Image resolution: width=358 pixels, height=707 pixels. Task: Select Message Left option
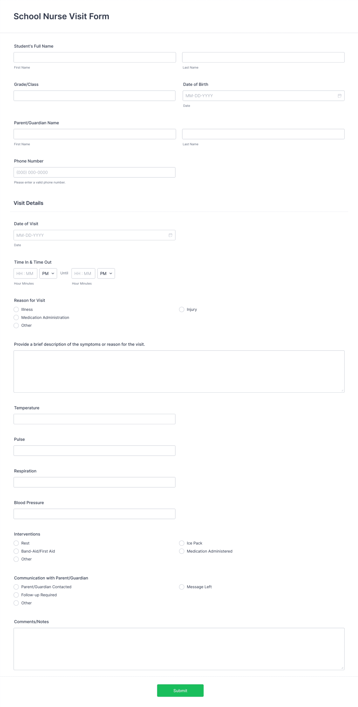[x=182, y=587]
